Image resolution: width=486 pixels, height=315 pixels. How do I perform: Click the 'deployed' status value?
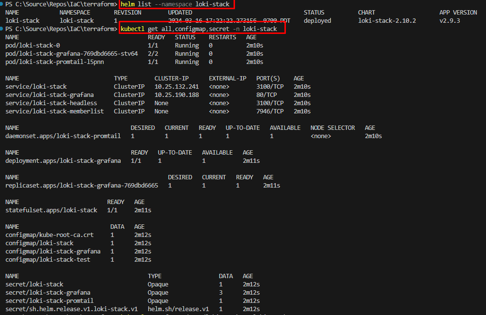(317, 21)
